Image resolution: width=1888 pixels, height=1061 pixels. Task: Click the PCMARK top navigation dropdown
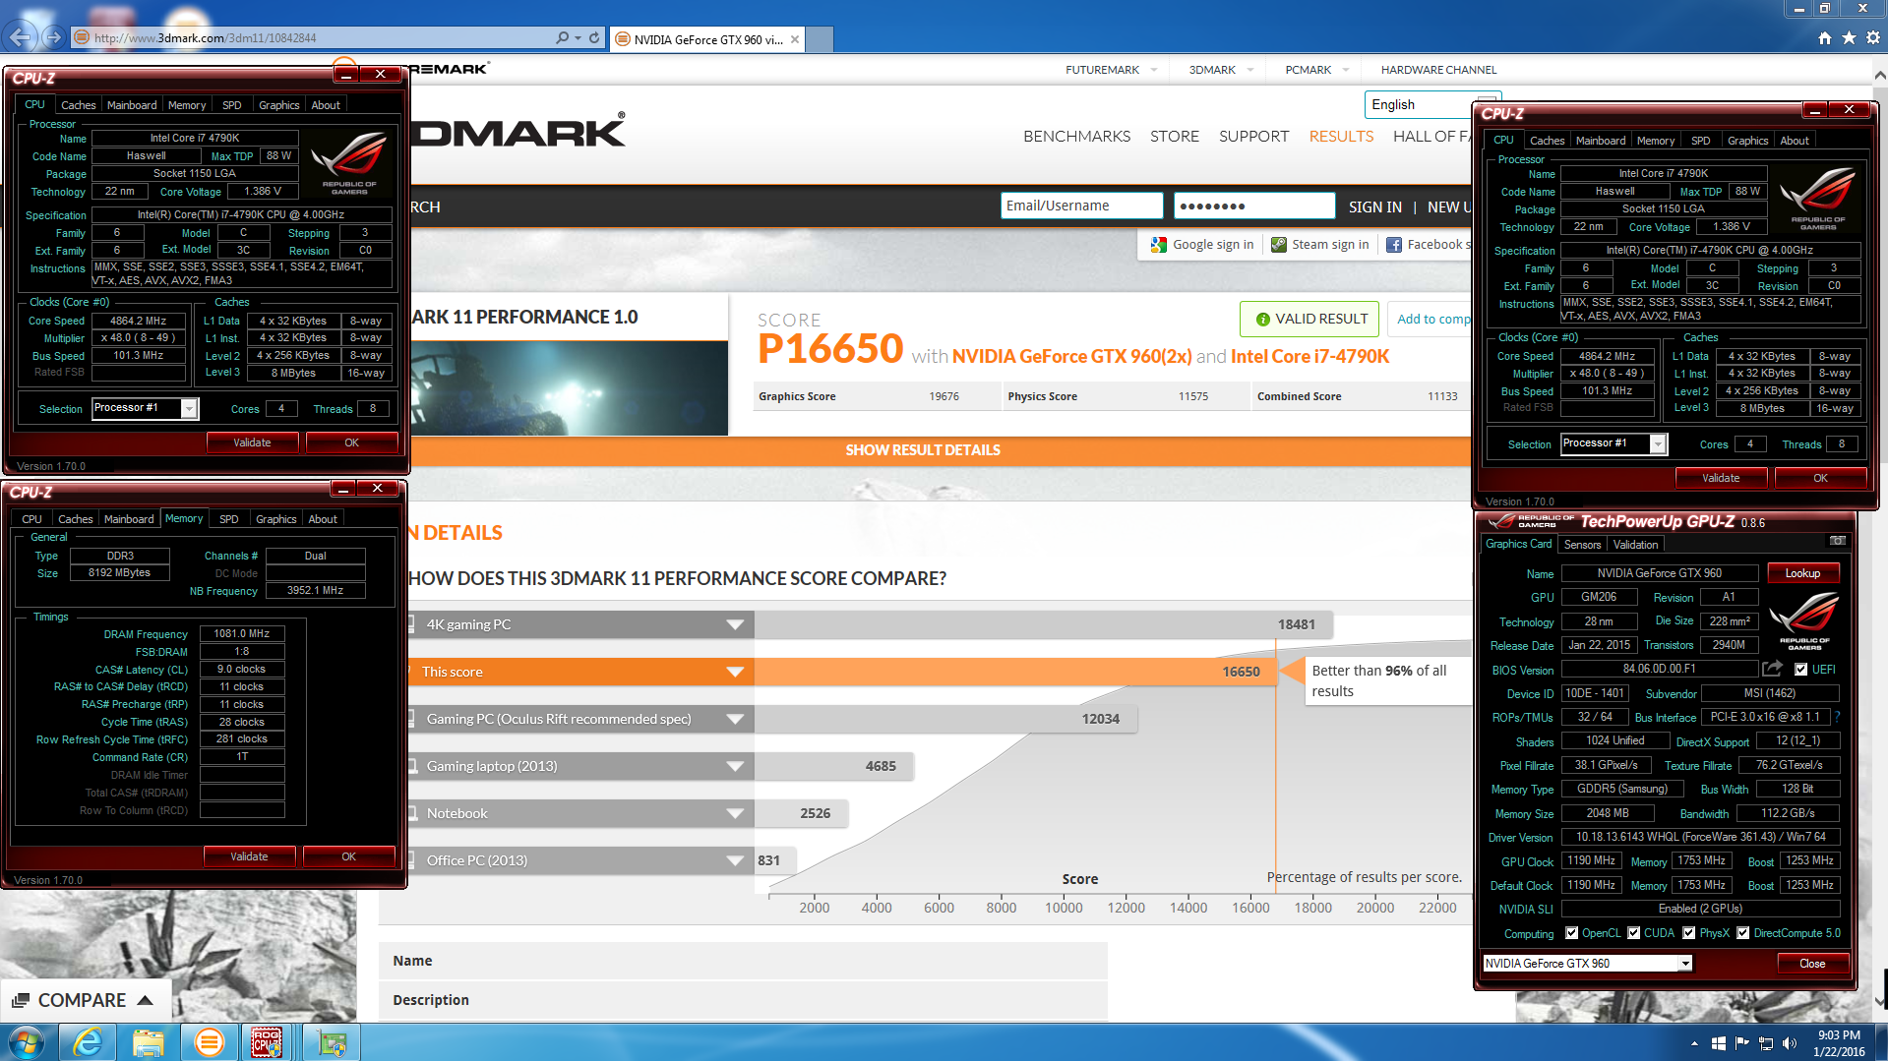tap(1316, 70)
